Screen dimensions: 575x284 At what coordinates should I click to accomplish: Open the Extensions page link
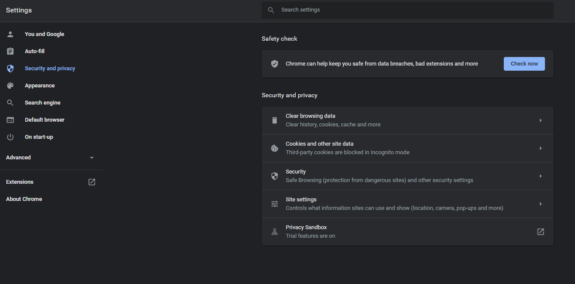tap(20, 182)
